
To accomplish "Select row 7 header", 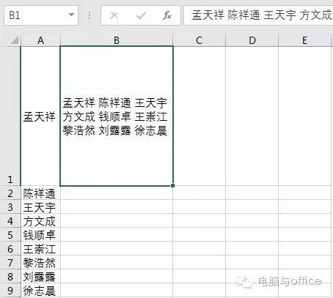I will (10, 263).
